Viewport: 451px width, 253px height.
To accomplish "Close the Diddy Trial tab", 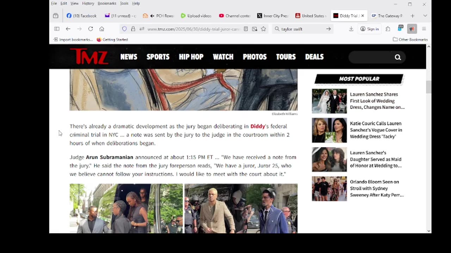I will coord(363,16).
